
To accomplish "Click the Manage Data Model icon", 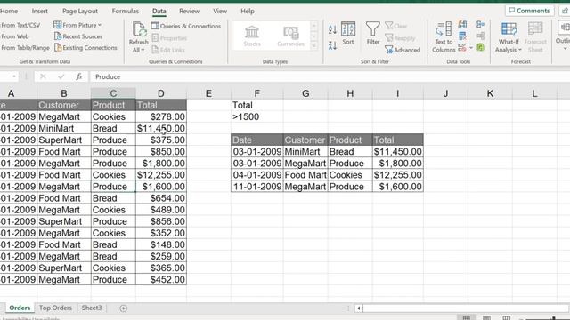I will coord(481,47).
